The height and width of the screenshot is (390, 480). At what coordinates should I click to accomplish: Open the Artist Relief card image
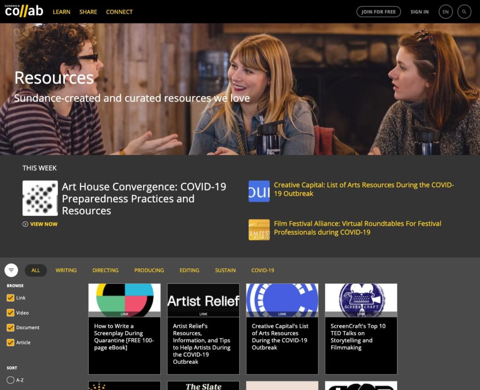tap(203, 300)
